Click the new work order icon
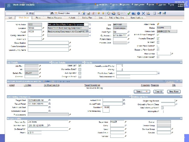 (x=84, y=13)
